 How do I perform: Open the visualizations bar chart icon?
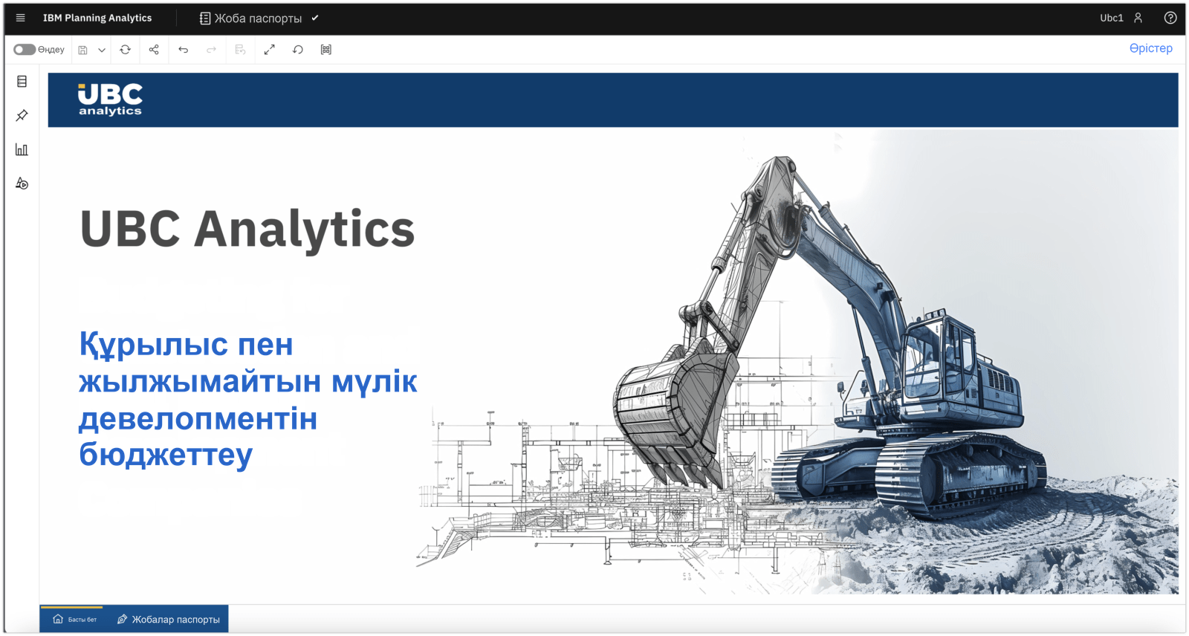[x=22, y=149]
